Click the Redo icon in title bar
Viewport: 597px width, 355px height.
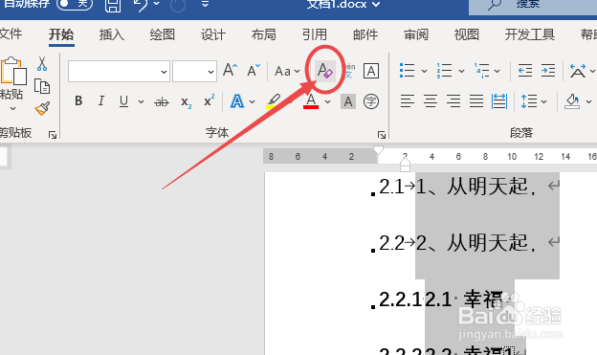click(178, 6)
